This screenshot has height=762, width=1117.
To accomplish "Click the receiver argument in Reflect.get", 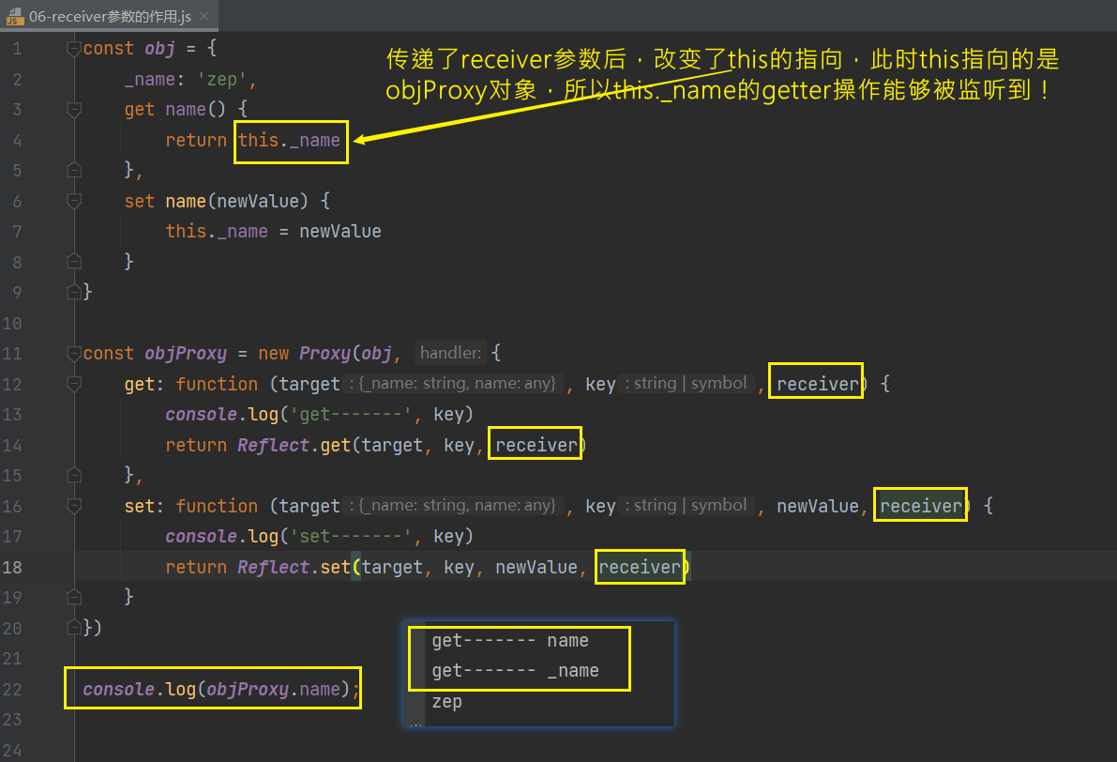I will coord(536,445).
